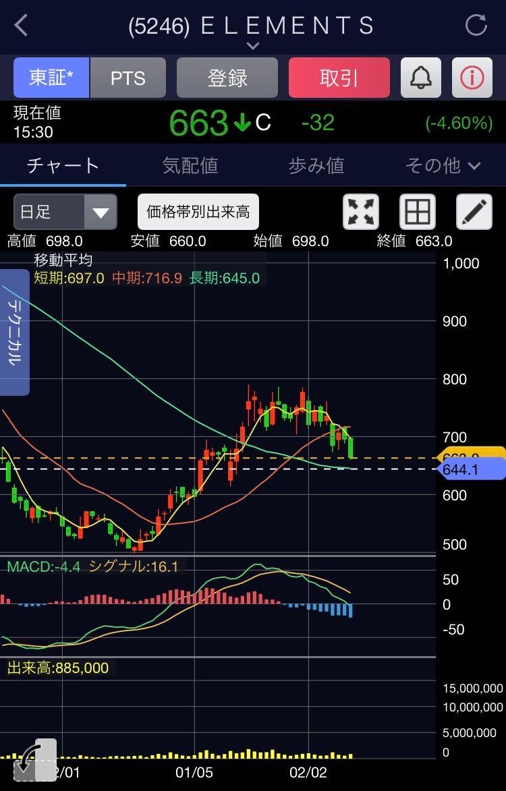Expand the その他 tab menu
The width and height of the screenshot is (506, 791).
click(x=443, y=165)
